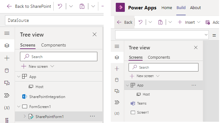Image resolution: width=220 pixels, height=123 pixels.
Task: Click paste icon in Teams Power Apps toolbar
Action: 160,22
